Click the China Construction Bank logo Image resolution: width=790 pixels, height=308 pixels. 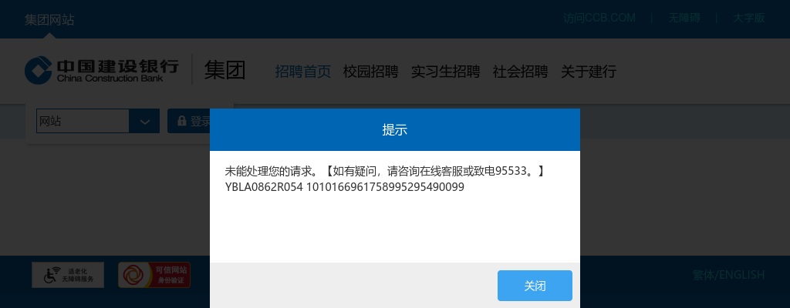(x=102, y=70)
